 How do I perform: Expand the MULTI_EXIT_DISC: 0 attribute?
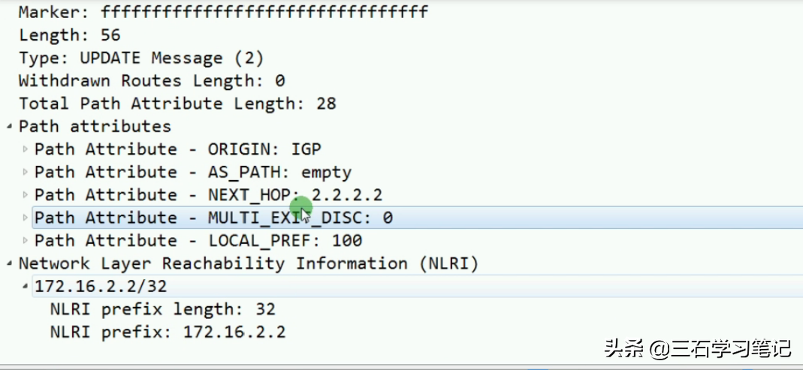[x=25, y=218]
